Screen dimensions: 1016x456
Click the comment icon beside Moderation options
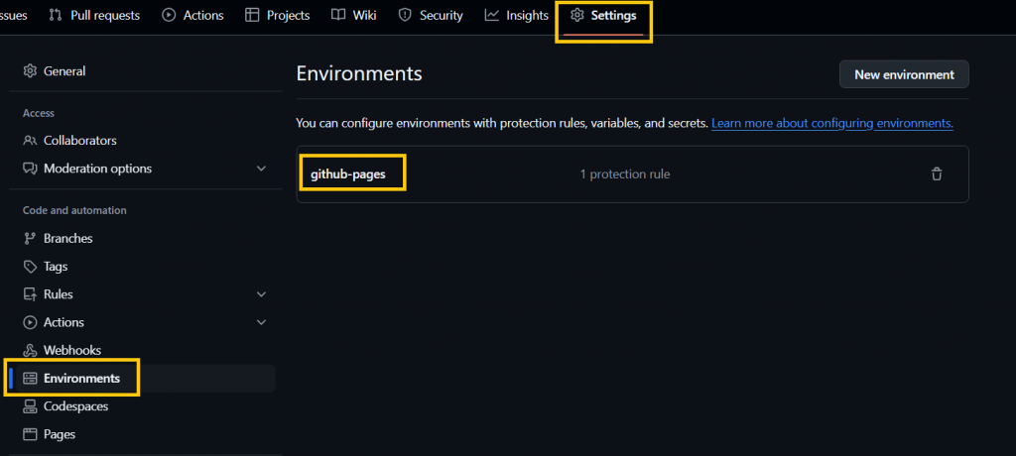[x=30, y=169]
